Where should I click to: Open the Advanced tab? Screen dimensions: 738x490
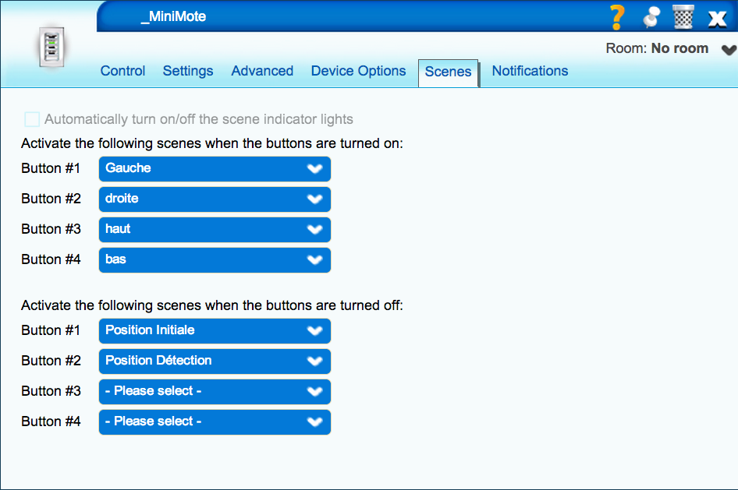click(x=262, y=71)
